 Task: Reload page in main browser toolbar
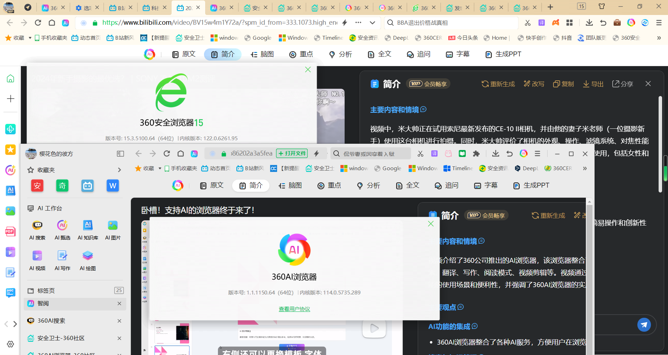(38, 23)
